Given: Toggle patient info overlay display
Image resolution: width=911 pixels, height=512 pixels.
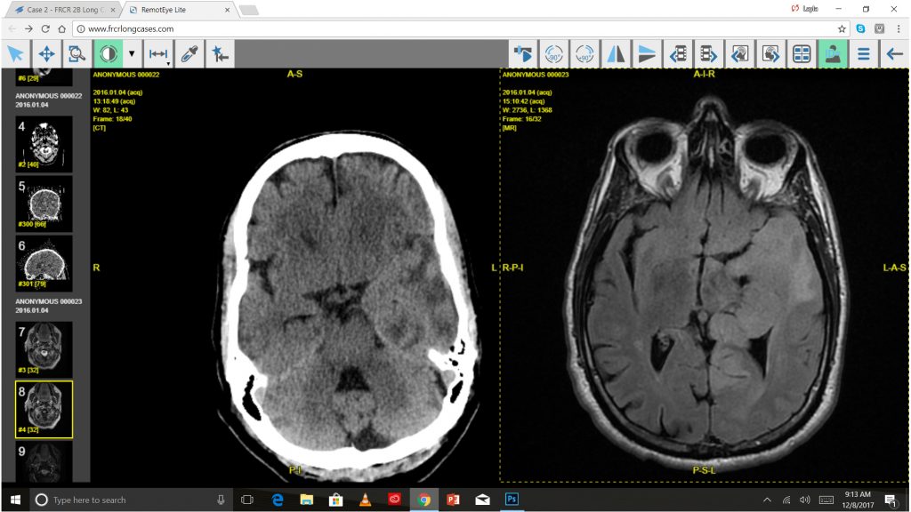Looking at the screenshot, I should [833, 54].
